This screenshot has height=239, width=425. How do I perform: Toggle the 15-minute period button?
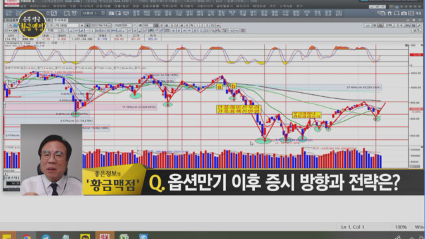pos(212,25)
